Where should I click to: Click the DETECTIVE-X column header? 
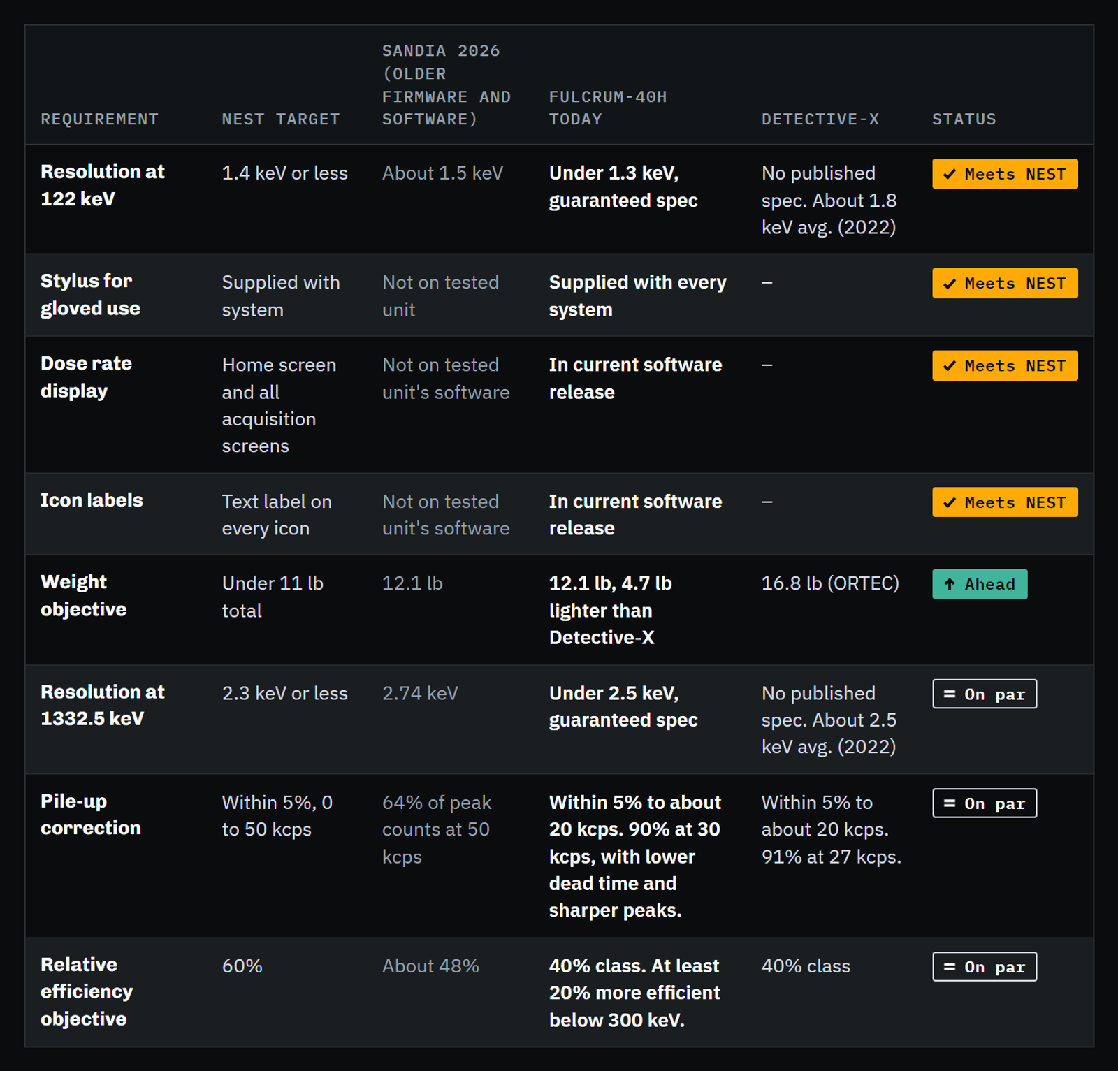tap(820, 119)
